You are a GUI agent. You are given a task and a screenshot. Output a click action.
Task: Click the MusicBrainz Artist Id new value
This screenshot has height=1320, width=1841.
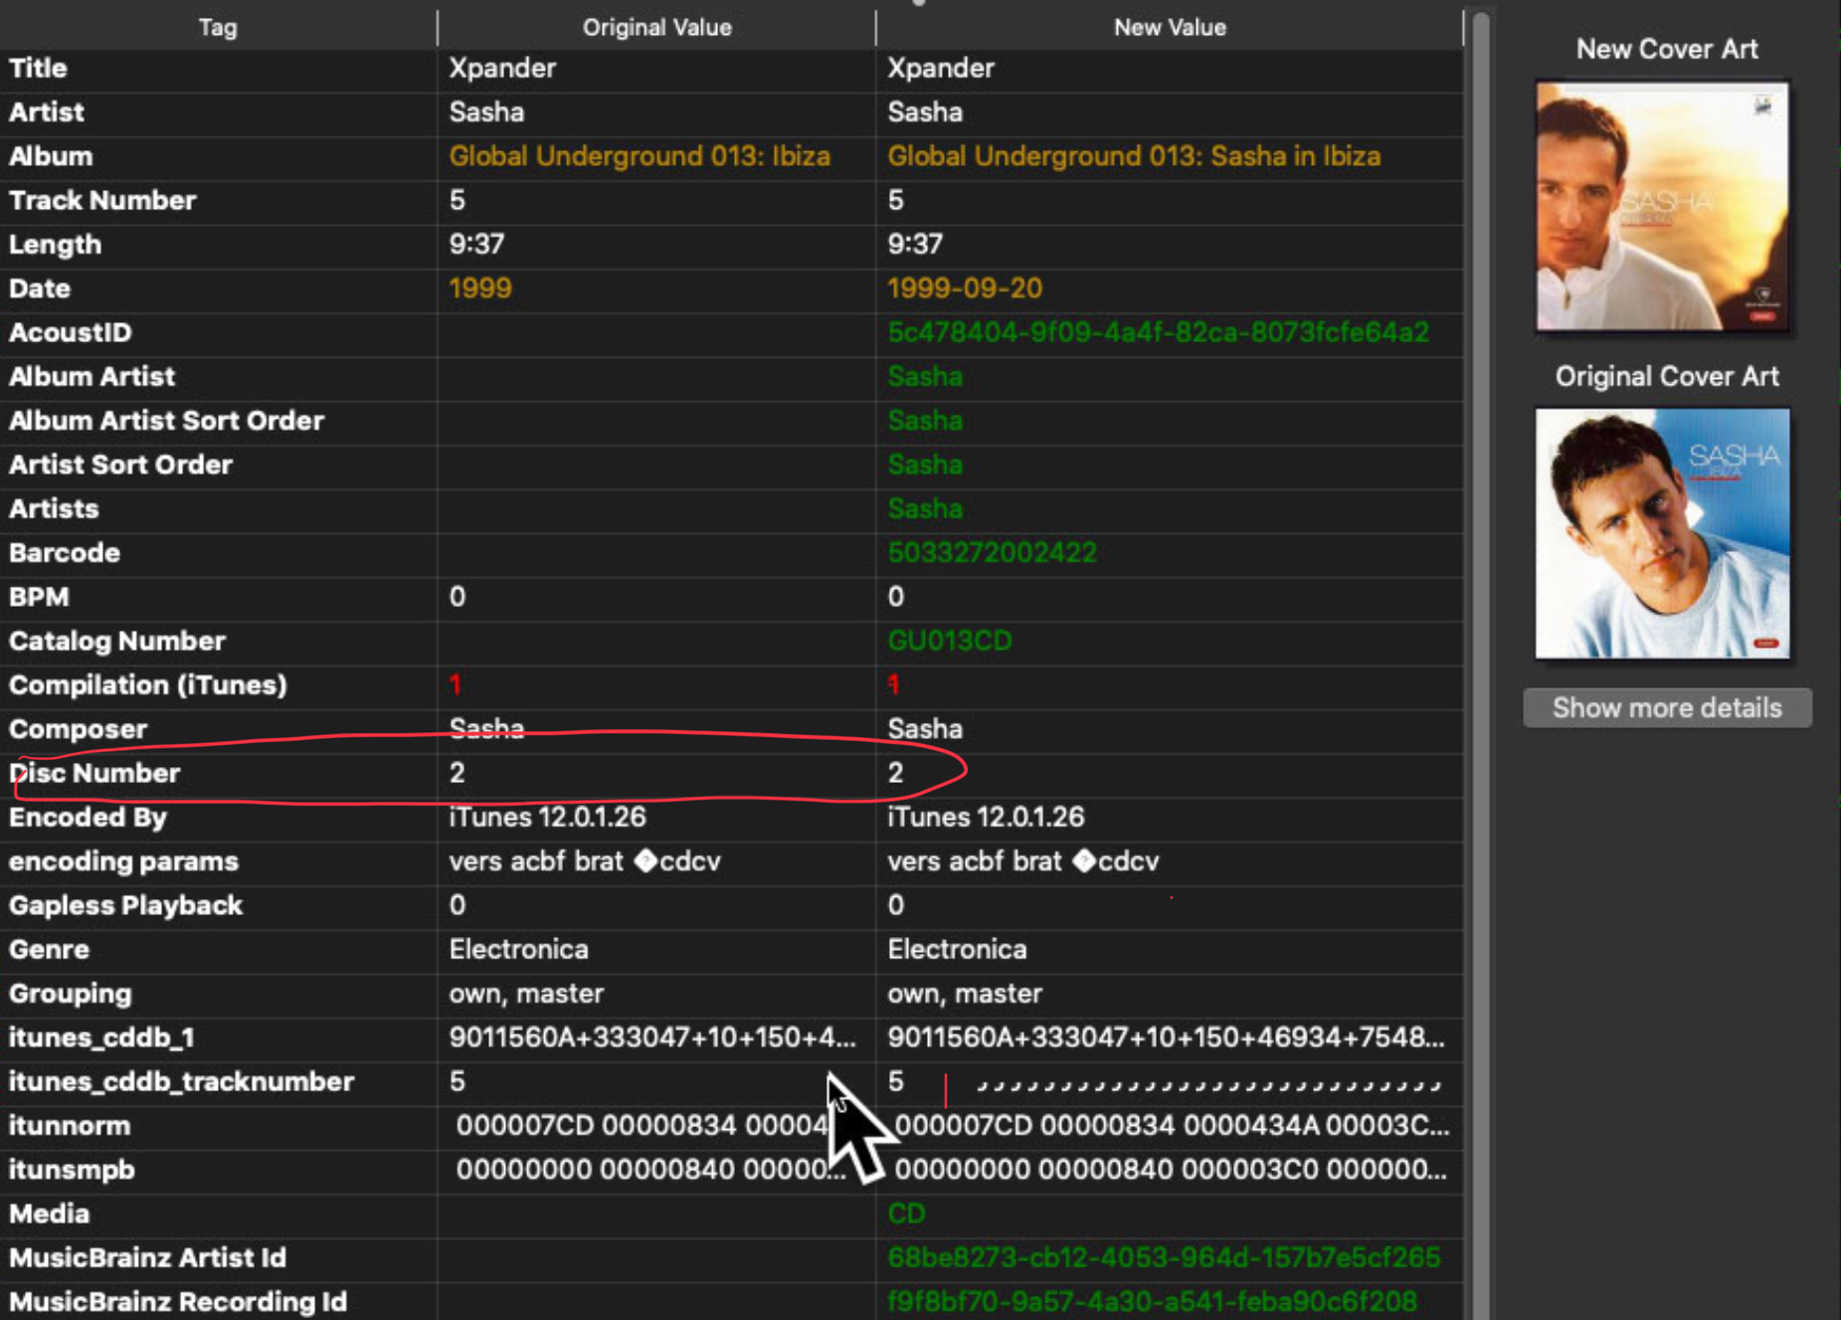click(1163, 1257)
